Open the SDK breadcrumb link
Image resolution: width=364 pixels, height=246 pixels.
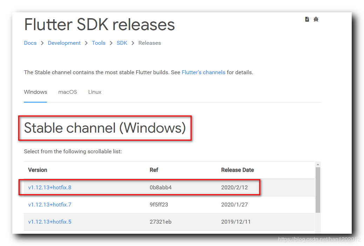[122, 43]
